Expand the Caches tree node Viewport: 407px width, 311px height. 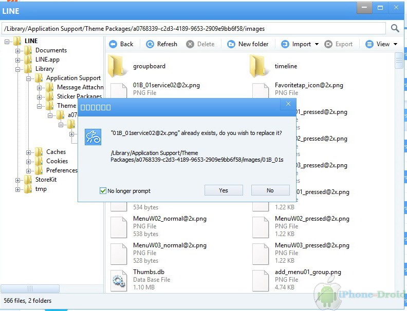click(x=29, y=152)
